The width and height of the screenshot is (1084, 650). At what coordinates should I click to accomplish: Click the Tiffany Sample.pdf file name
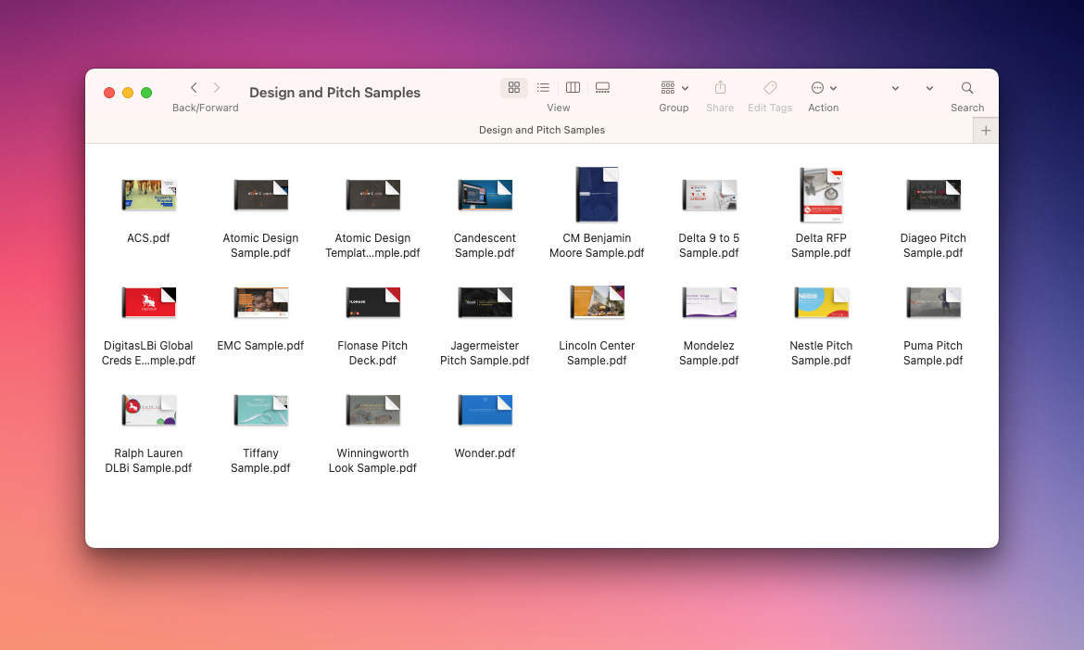260,461
